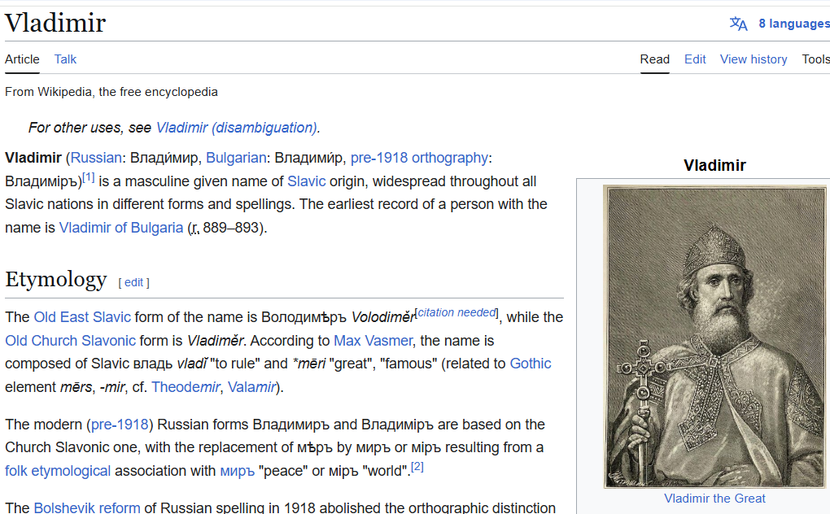
Task: Open the Gothic link
Action: pyautogui.click(x=531, y=364)
